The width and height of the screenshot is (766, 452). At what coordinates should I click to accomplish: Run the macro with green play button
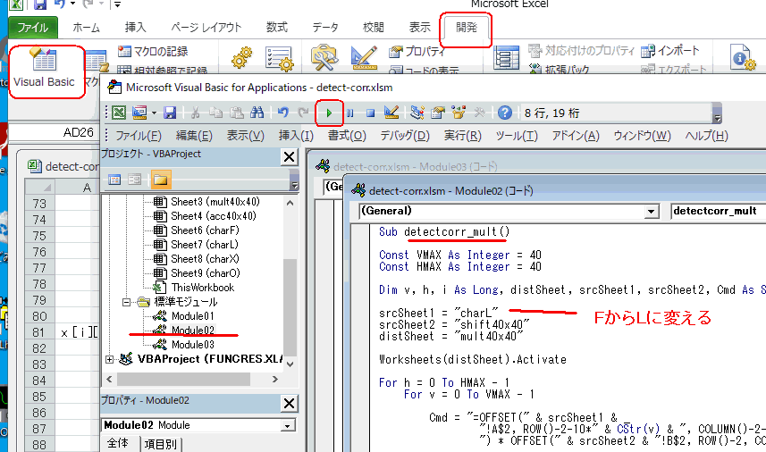[x=329, y=113]
